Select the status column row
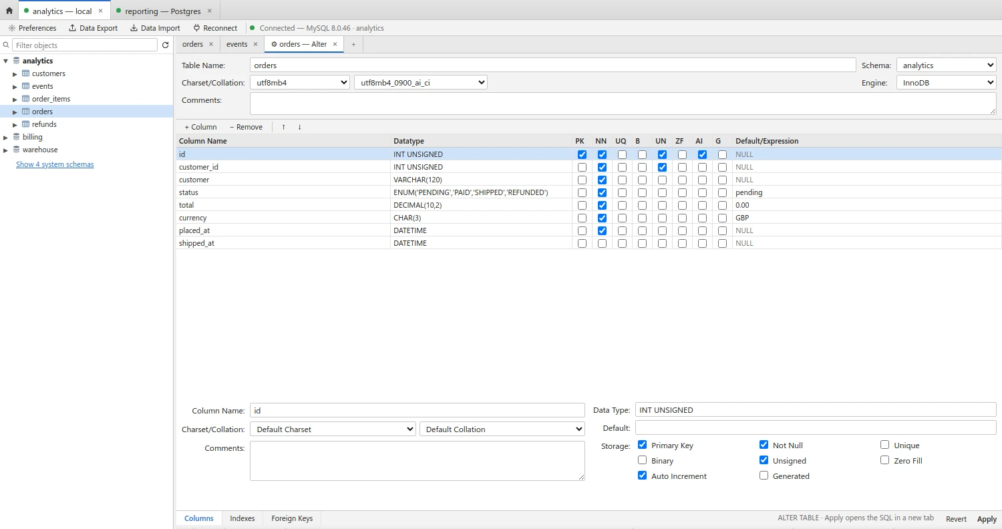1002x529 pixels. pos(589,192)
